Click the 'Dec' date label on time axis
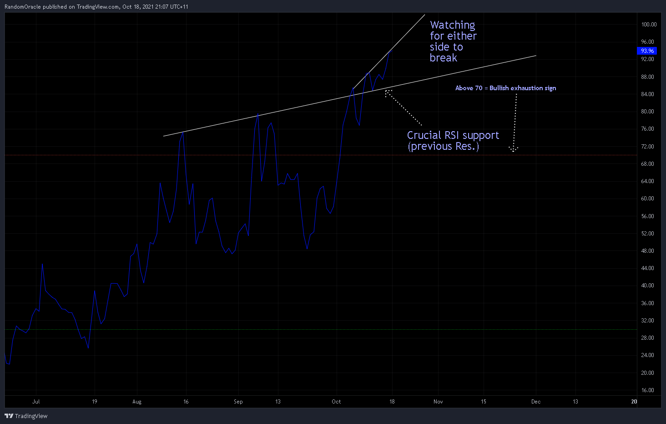666x424 pixels. 536,402
